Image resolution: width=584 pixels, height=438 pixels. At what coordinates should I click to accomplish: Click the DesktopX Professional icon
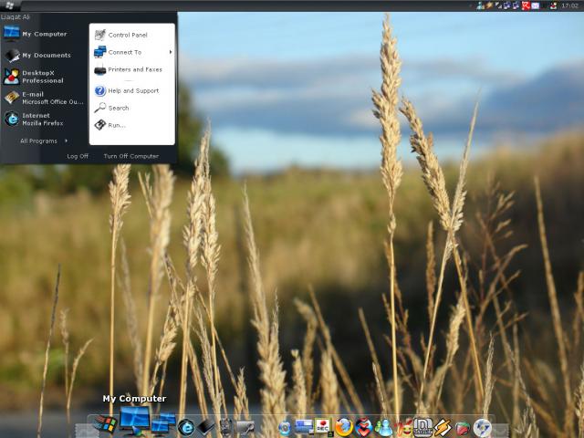[x=12, y=77]
